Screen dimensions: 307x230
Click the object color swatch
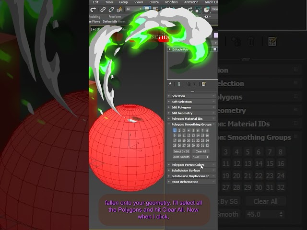215,35
